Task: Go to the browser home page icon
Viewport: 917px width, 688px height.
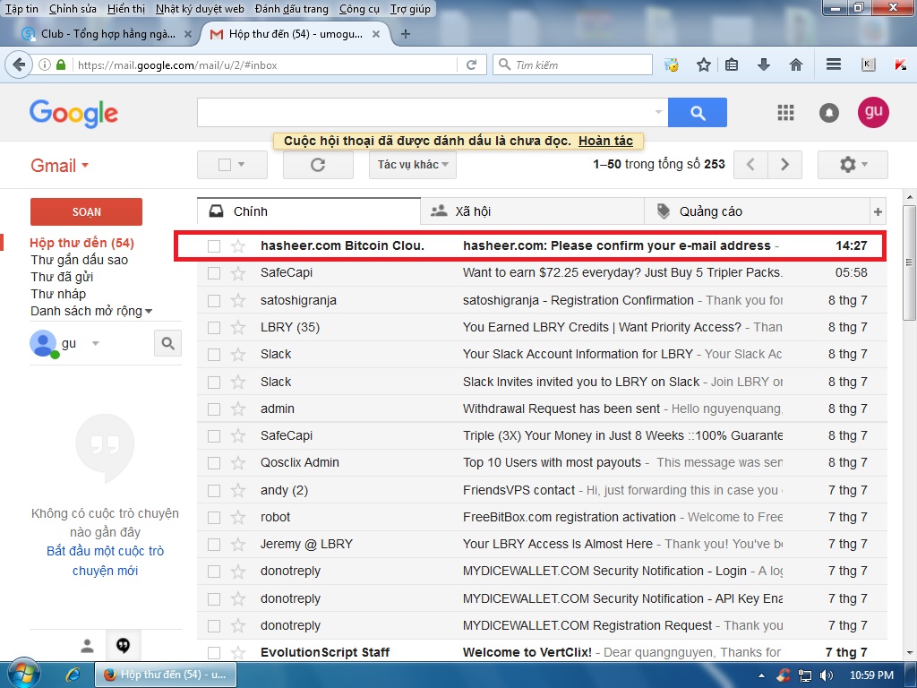Action: coord(796,64)
